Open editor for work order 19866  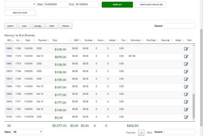(186, 87)
